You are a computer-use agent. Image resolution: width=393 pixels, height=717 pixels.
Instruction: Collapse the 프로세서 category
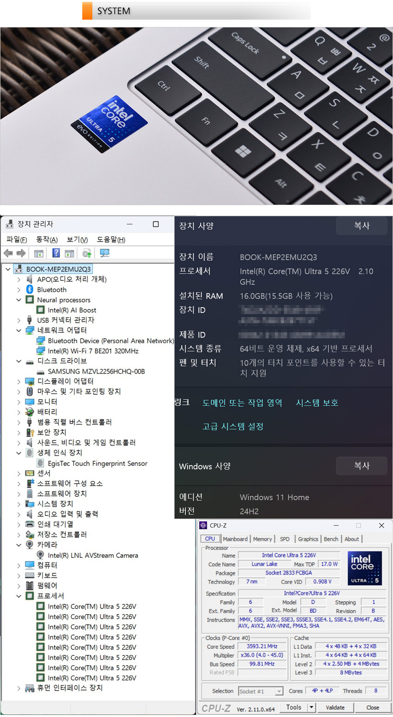click(x=19, y=596)
